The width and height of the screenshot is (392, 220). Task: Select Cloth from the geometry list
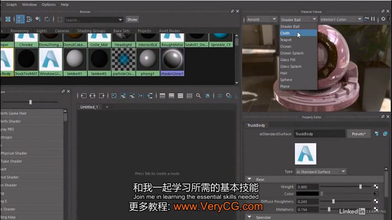coord(298,33)
